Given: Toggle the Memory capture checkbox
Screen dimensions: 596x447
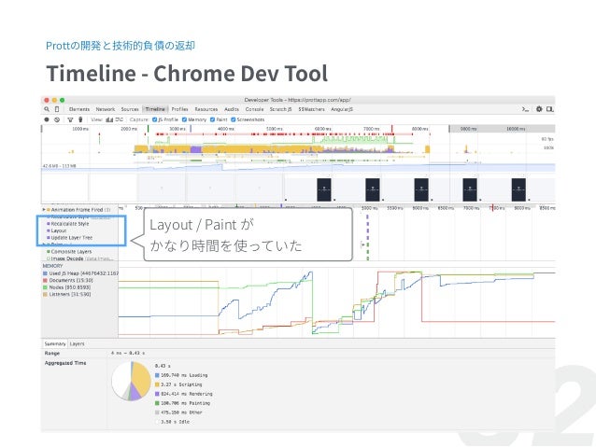Looking at the screenshot, I should click(x=184, y=119).
